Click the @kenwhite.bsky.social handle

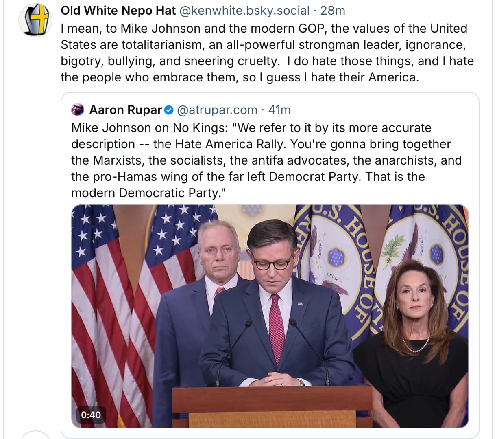[x=244, y=11]
